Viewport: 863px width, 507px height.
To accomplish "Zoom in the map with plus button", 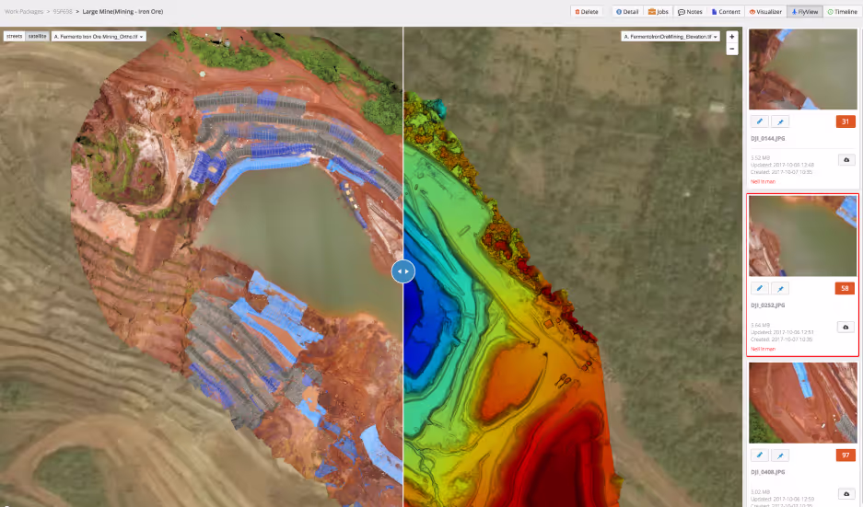I will [x=731, y=37].
